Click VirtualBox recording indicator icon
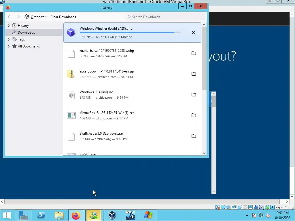295x221 pixels. [256, 207]
